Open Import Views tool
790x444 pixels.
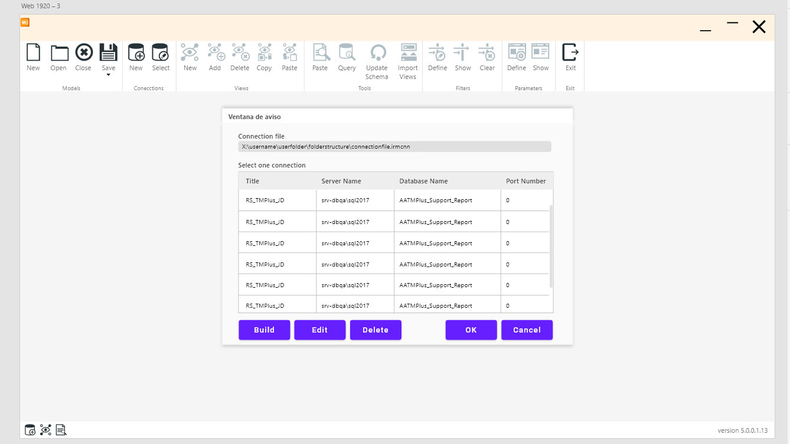tap(408, 53)
